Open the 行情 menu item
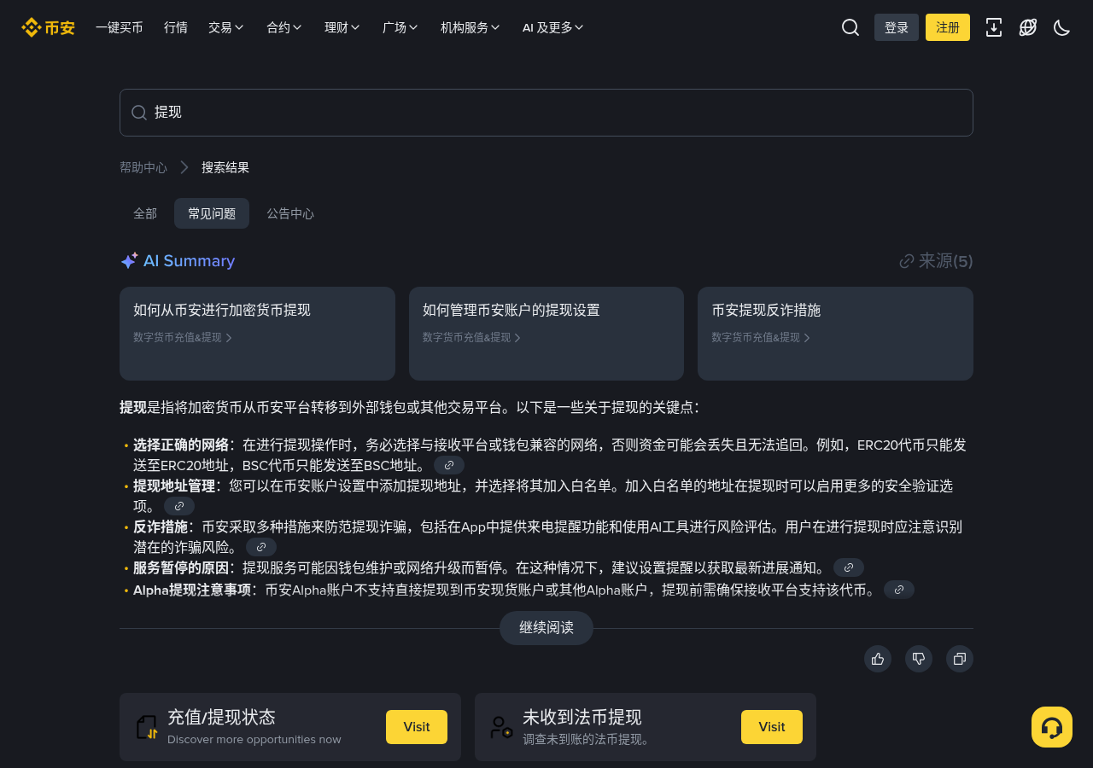The height and width of the screenshot is (768, 1093). [176, 27]
